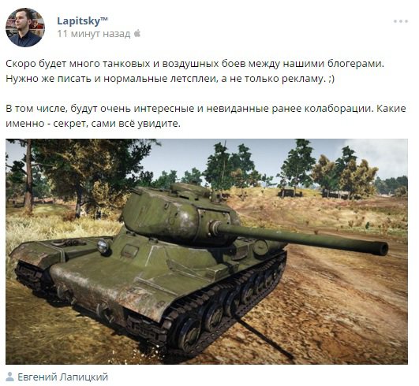The height and width of the screenshot is (386, 419).
Task: Open the tank screenshot attachment
Action: tap(207, 251)
